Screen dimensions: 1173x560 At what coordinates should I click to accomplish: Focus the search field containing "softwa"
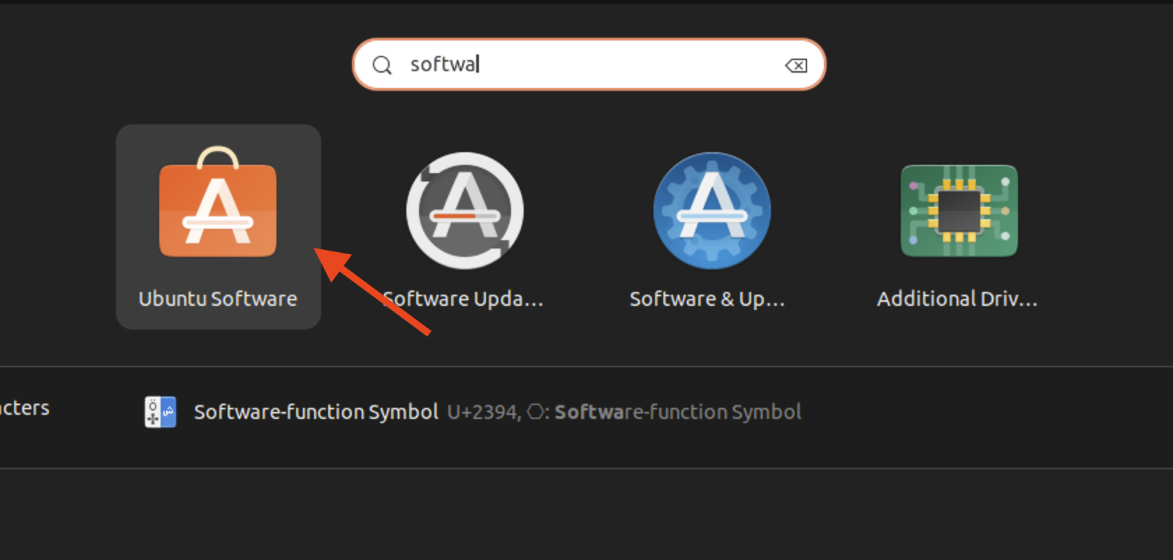(x=589, y=64)
